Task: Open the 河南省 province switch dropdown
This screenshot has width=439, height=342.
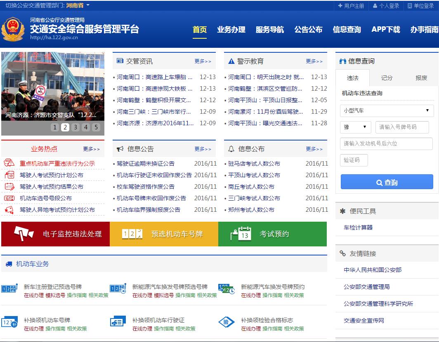Action: click(x=78, y=5)
